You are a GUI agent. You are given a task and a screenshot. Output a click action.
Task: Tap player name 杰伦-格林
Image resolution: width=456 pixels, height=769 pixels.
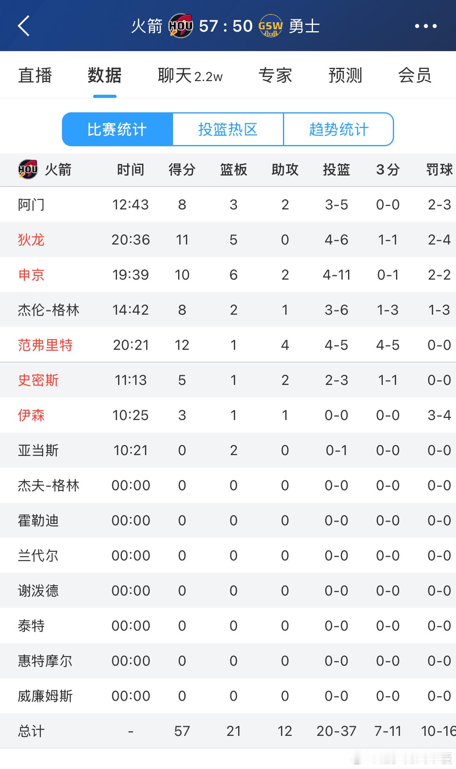(49, 310)
